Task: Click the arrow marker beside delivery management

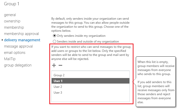Action: tap(2, 40)
